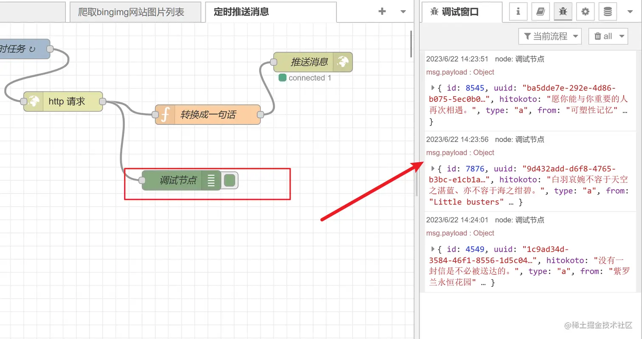Click node: 调试节点 link at 14:24:01

520,220
